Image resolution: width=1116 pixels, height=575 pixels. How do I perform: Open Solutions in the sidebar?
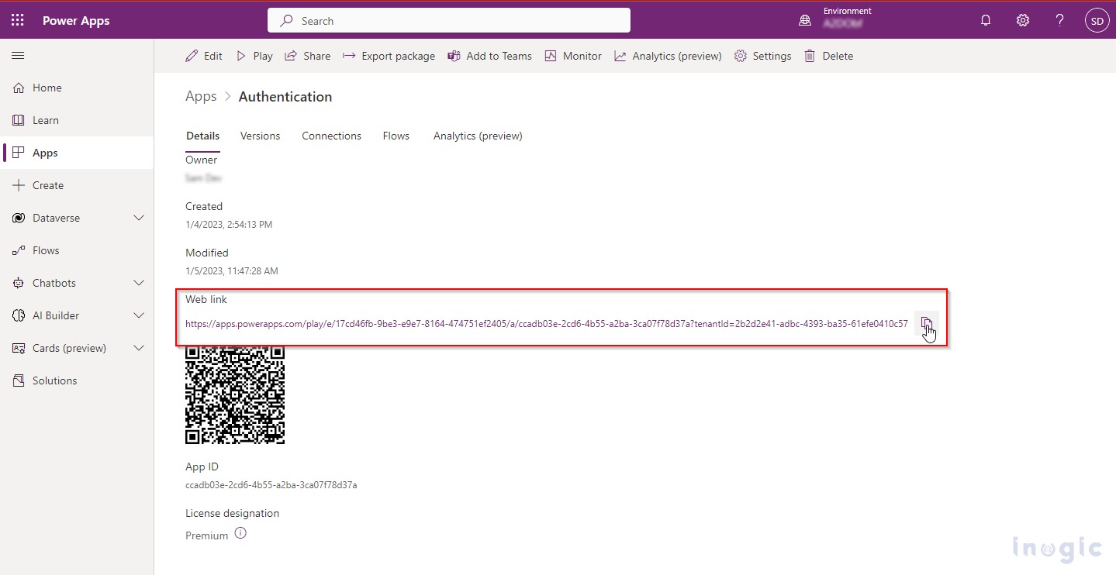[77, 380]
